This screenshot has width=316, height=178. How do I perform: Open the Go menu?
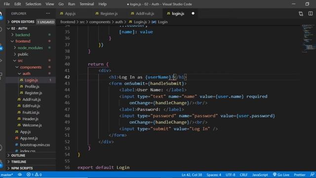(x=61, y=4)
